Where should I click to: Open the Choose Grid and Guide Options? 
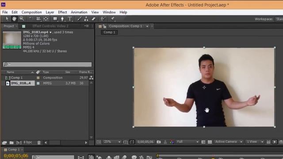(126, 142)
